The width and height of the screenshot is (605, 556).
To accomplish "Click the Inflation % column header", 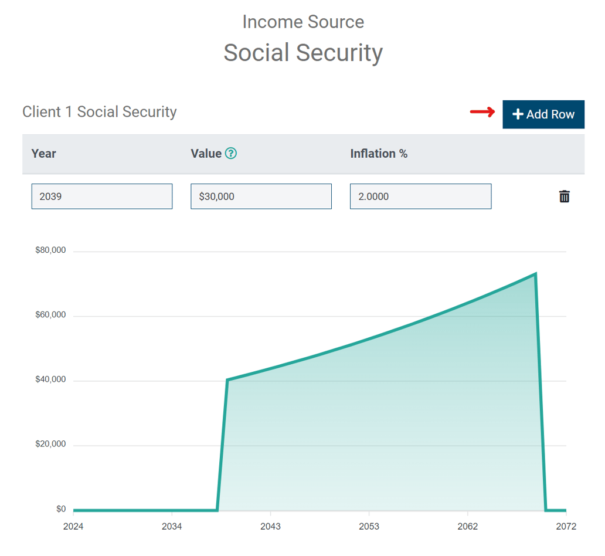I will [x=379, y=154].
